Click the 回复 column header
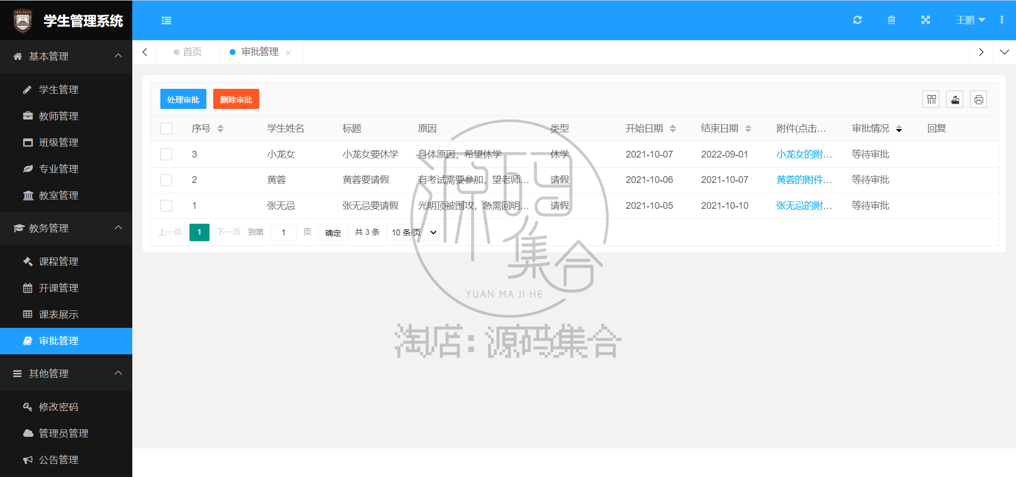Screen dimensions: 1016x477 point(937,129)
